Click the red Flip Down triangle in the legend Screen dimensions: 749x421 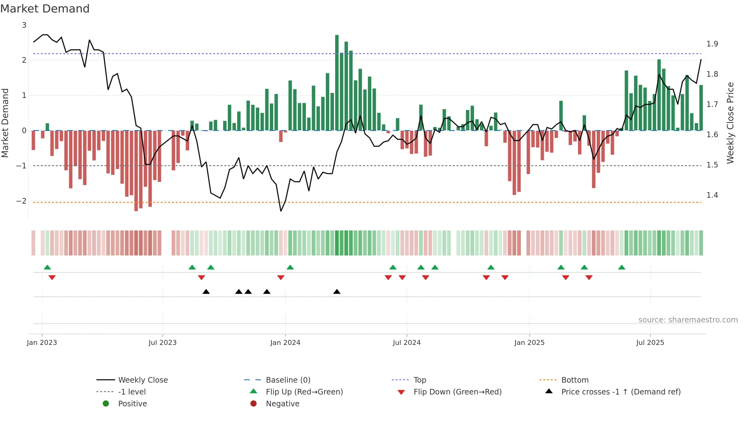coord(401,392)
